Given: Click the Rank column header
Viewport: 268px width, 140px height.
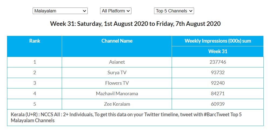Looking at the screenshot, I should [x=35, y=41].
